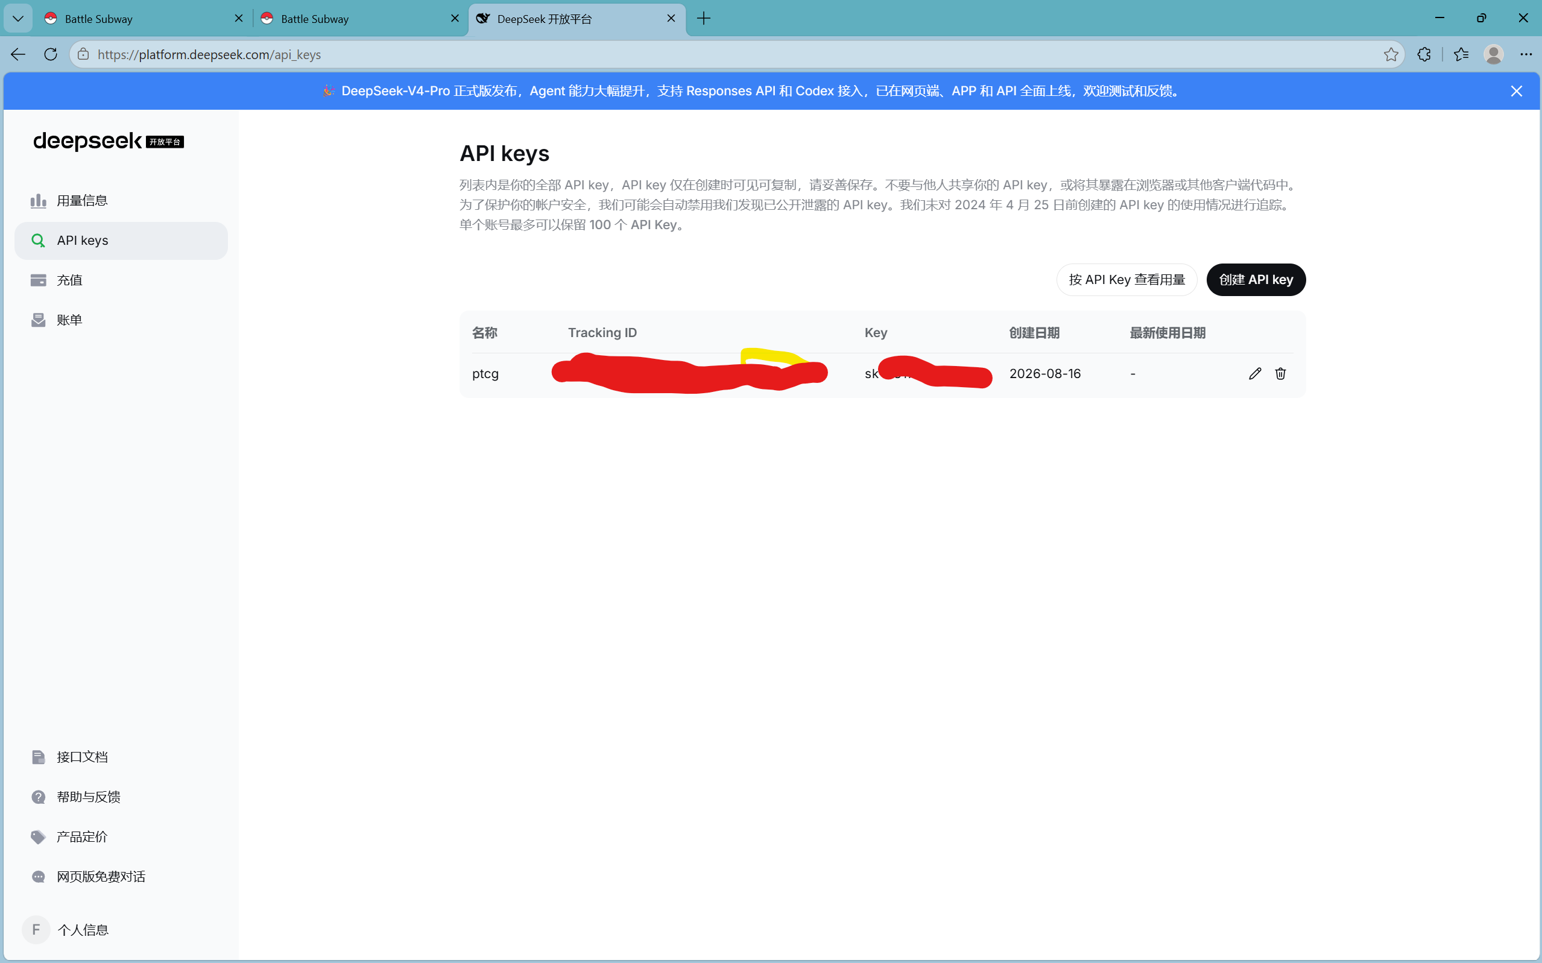This screenshot has height=963, width=1542.
Task: Click the 最新使用日期 column header
Action: [1168, 333]
